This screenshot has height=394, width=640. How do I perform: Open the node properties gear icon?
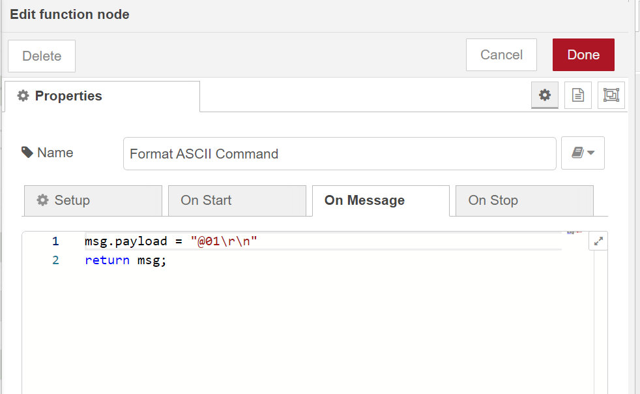pyautogui.click(x=545, y=95)
